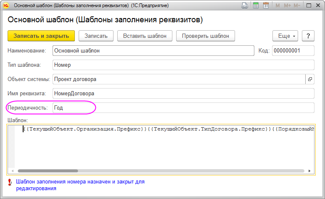Click the red warning exclamation icon
The width and height of the screenshot is (325, 199).
[10, 182]
